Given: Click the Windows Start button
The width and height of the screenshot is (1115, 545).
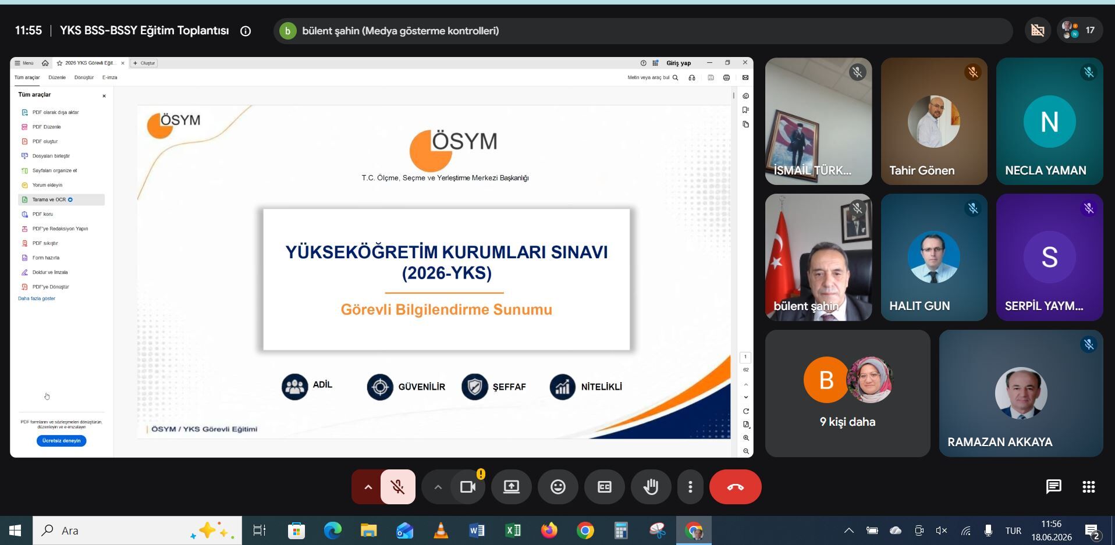Looking at the screenshot, I should tap(16, 530).
